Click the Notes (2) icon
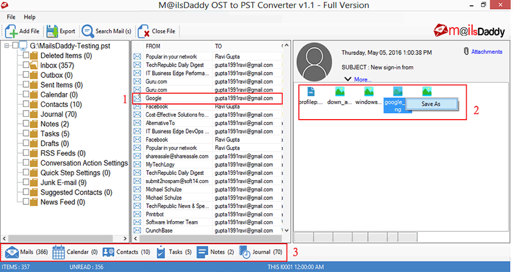 [x=202, y=252]
